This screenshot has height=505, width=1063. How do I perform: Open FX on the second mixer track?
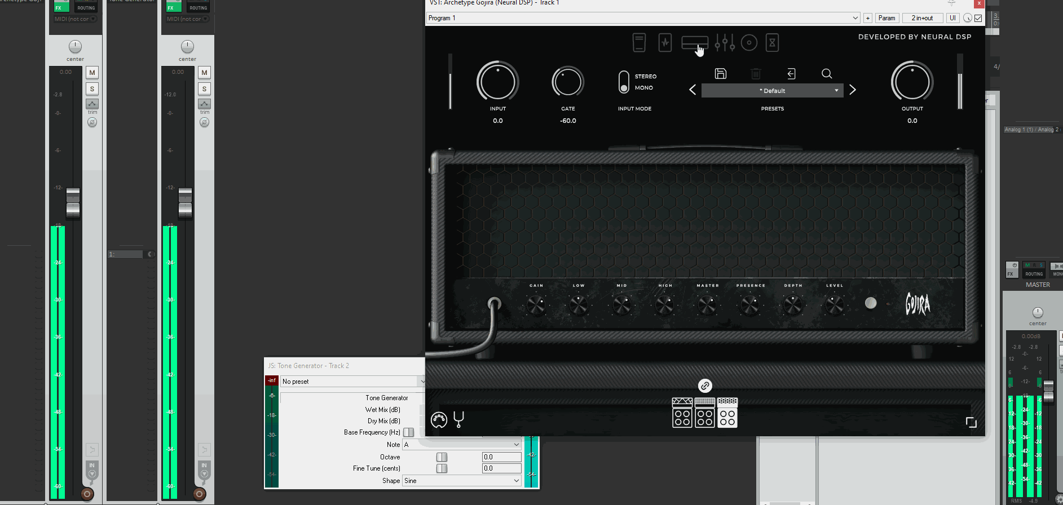[174, 6]
